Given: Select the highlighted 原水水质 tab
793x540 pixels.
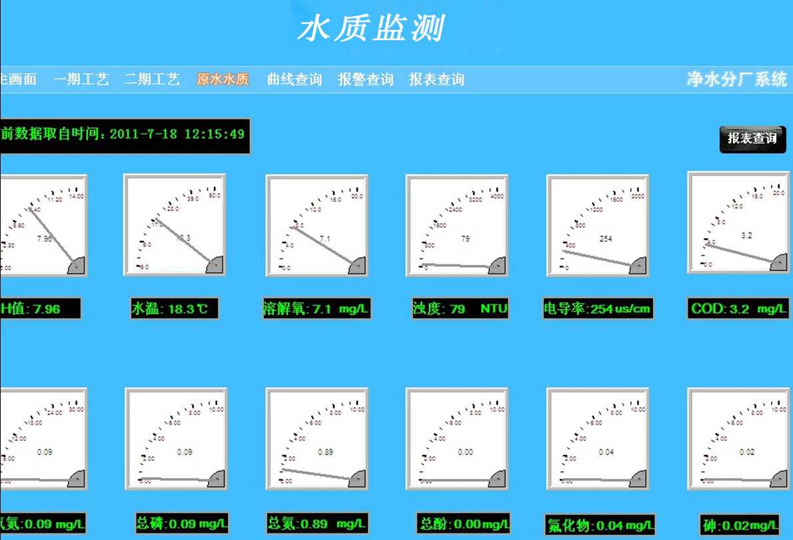Looking at the screenshot, I should coord(223,80).
